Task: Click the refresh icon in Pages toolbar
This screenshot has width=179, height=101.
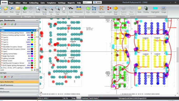Action: pos(12,24)
